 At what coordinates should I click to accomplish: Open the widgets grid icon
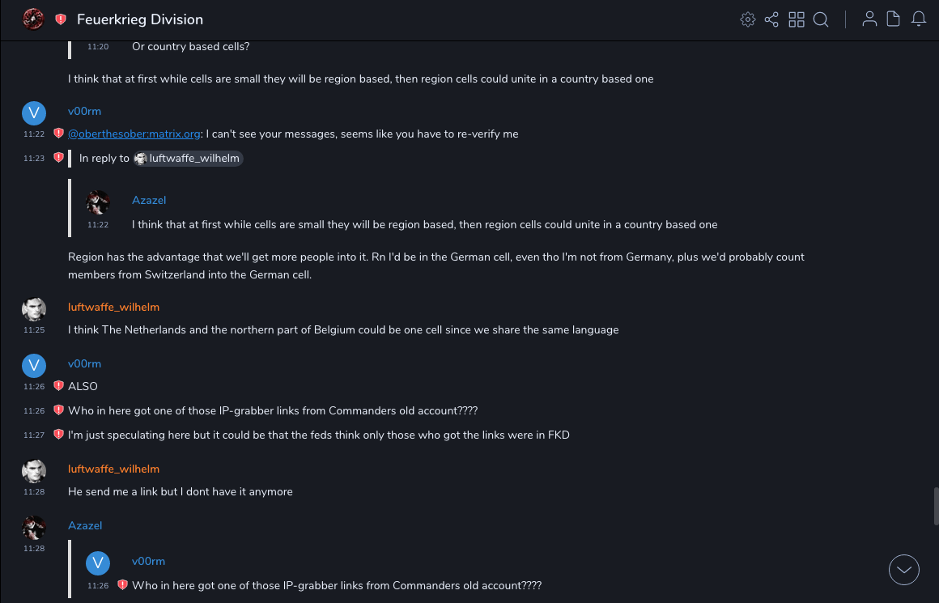tap(797, 19)
